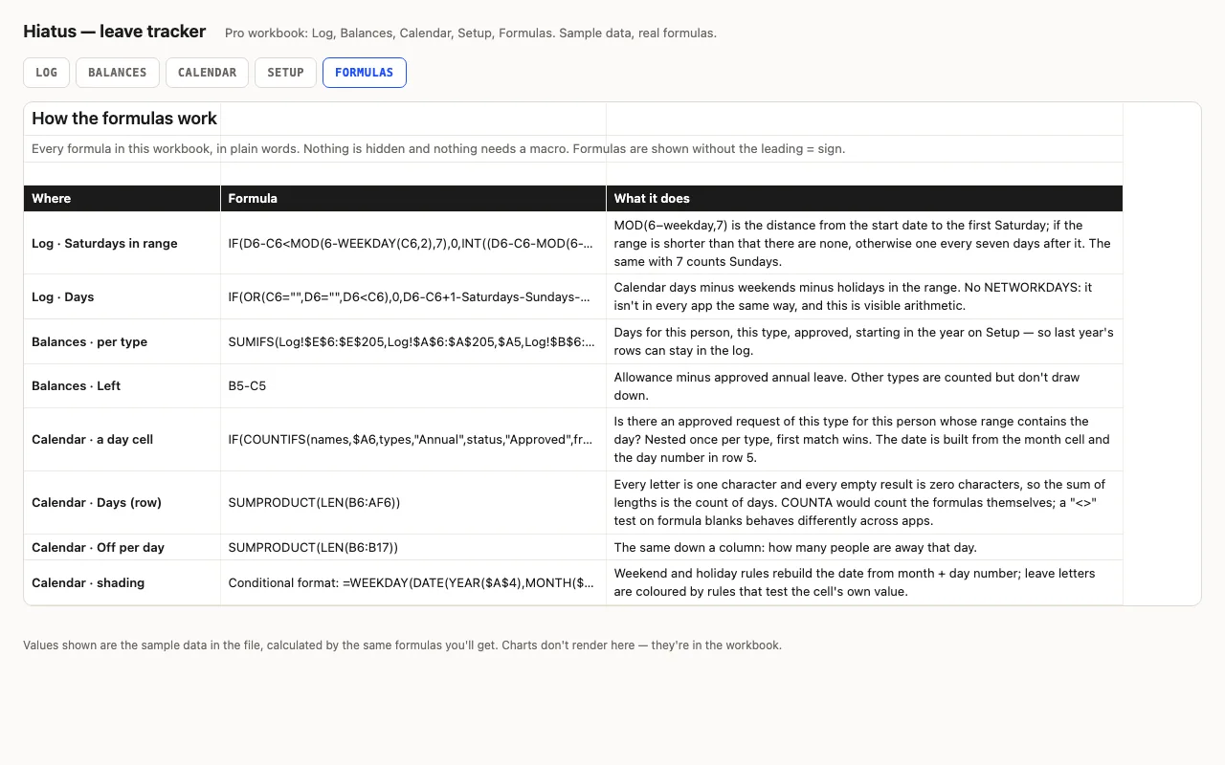Select the "SUMPRODUCT(LEN(B6:AF6))" formula cell

413,503
